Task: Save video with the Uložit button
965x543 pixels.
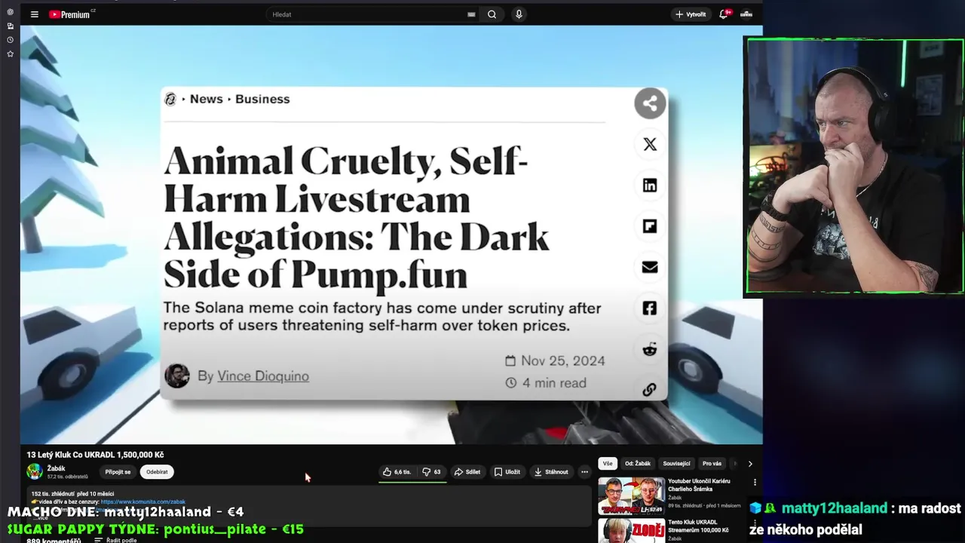Action: [507, 472]
